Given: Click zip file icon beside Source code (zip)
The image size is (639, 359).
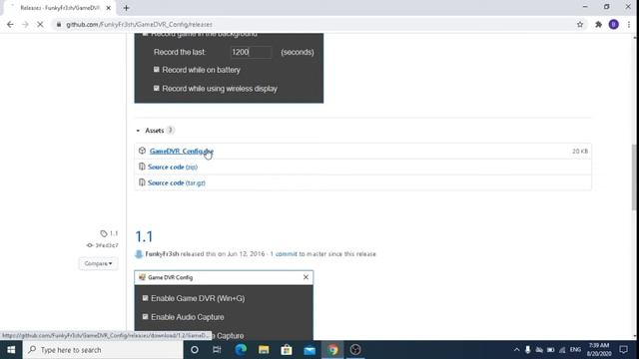Looking at the screenshot, I should pos(142,167).
